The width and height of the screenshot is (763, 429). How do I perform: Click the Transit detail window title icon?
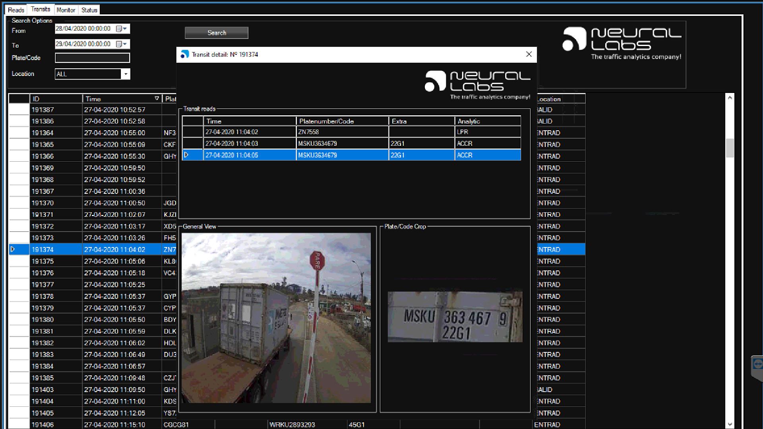184,54
